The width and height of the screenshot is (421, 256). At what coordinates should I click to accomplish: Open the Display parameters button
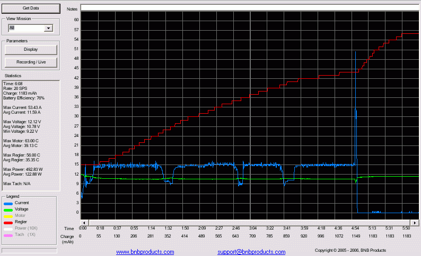(31, 50)
